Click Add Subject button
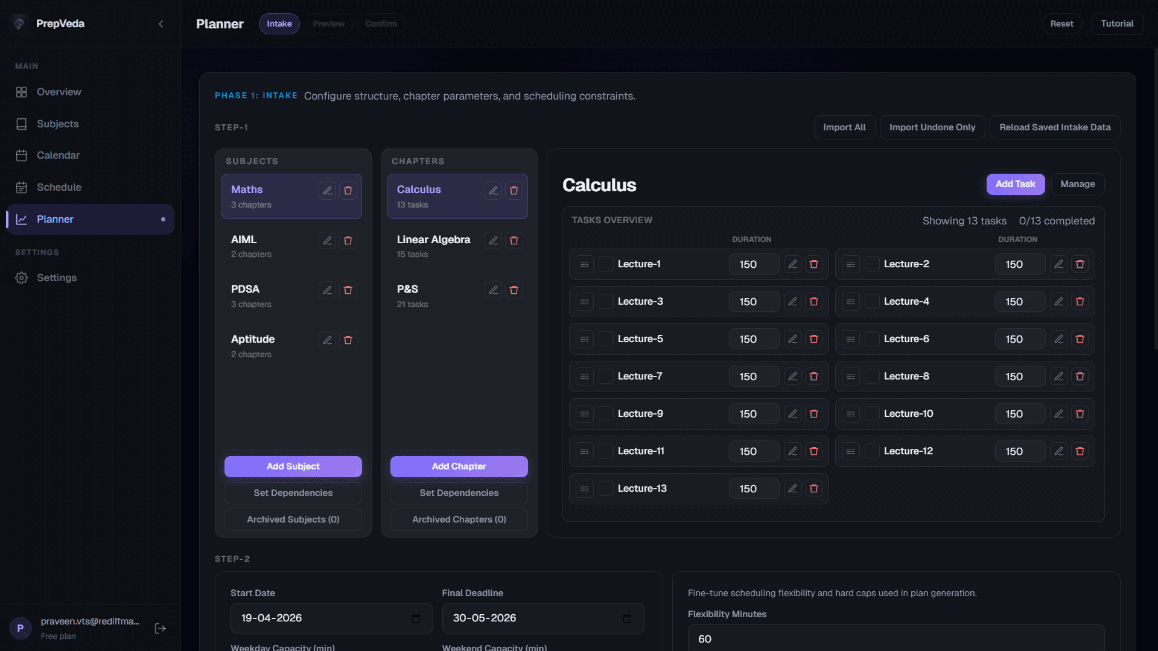Image resolution: width=1158 pixels, height=651 pixels. coord(293,466)
